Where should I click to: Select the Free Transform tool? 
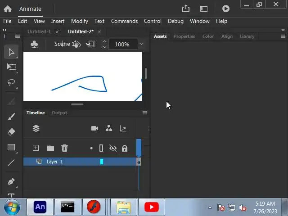click(11, 67)
